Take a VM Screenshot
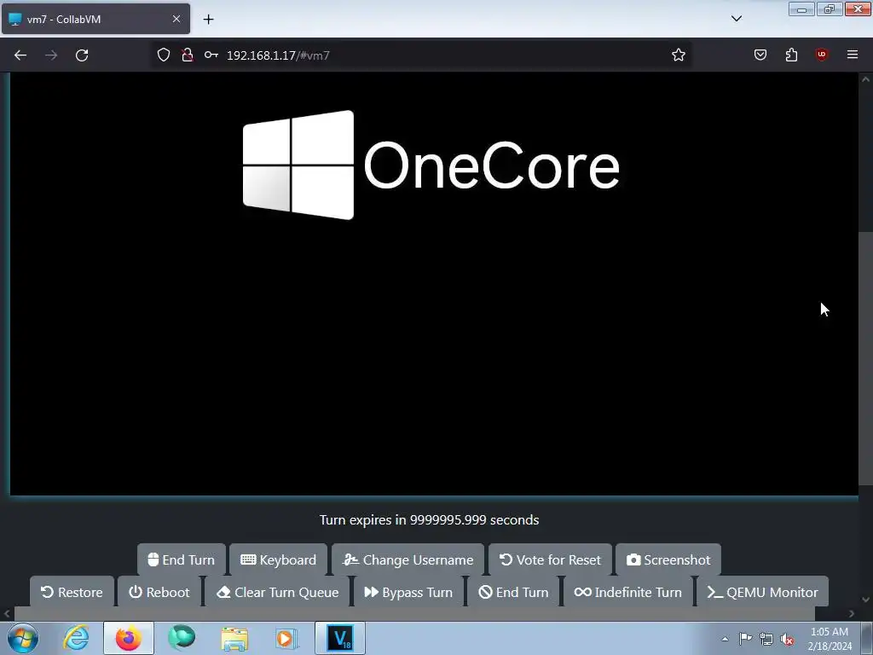 [668, 559]
